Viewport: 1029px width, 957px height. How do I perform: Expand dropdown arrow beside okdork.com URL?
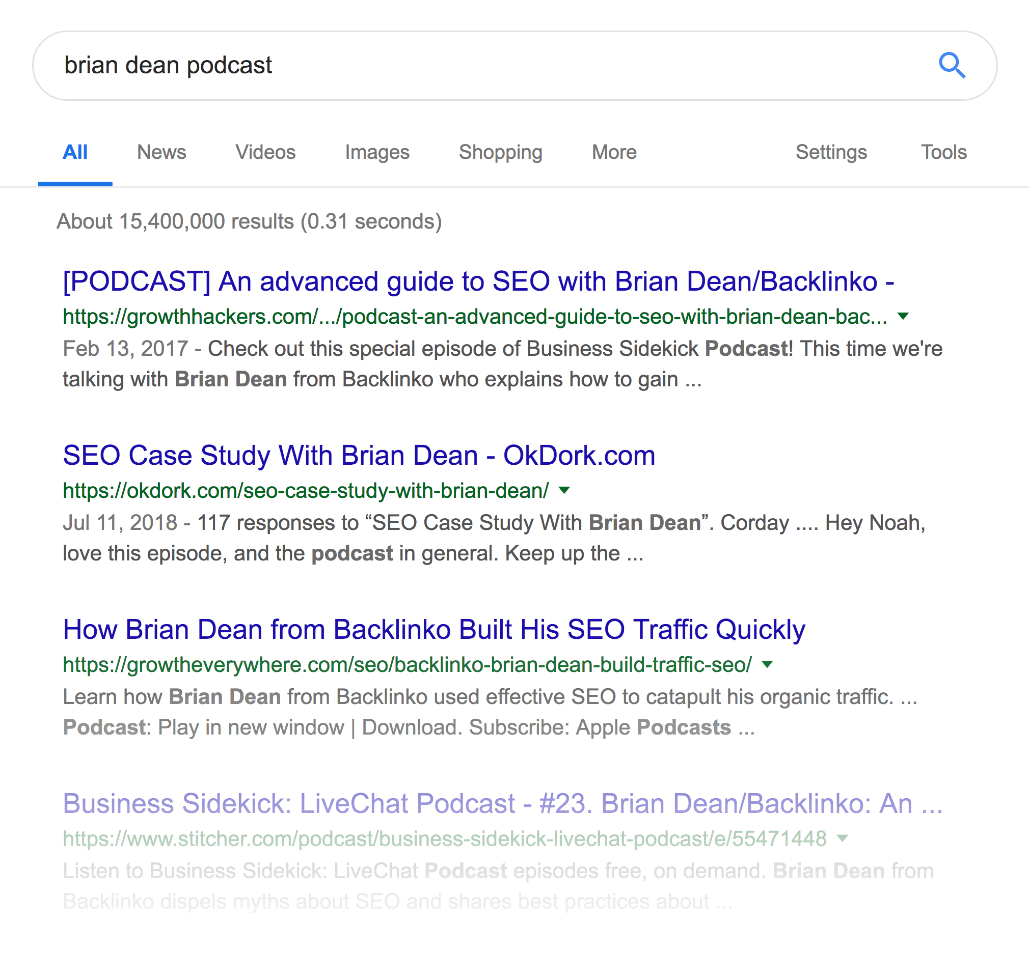565,490
